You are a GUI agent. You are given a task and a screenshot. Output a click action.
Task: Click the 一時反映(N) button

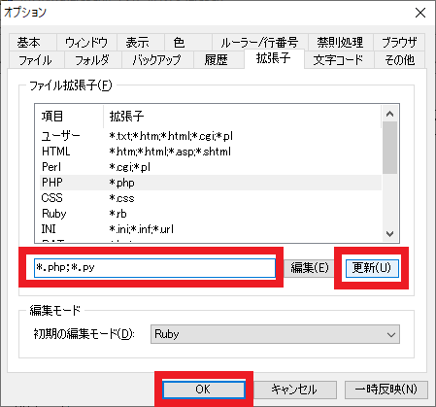click(386, 390)
